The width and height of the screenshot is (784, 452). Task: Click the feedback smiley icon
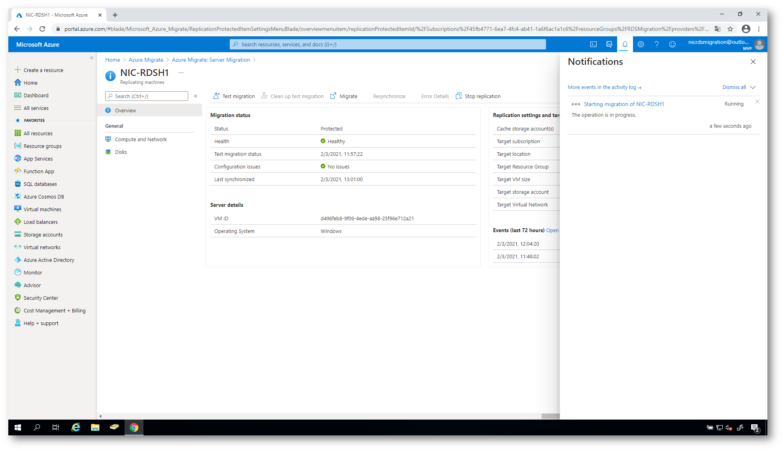click(x=673, y=44)
